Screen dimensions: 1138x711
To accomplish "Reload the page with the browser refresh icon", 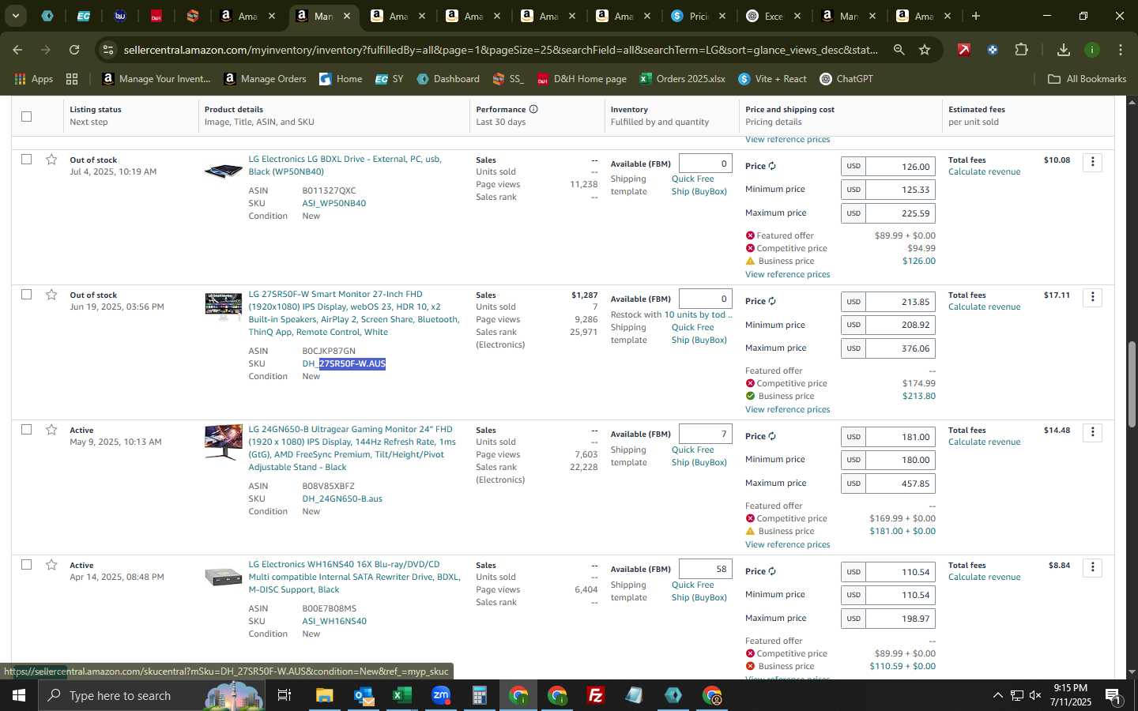I will 74,50.
